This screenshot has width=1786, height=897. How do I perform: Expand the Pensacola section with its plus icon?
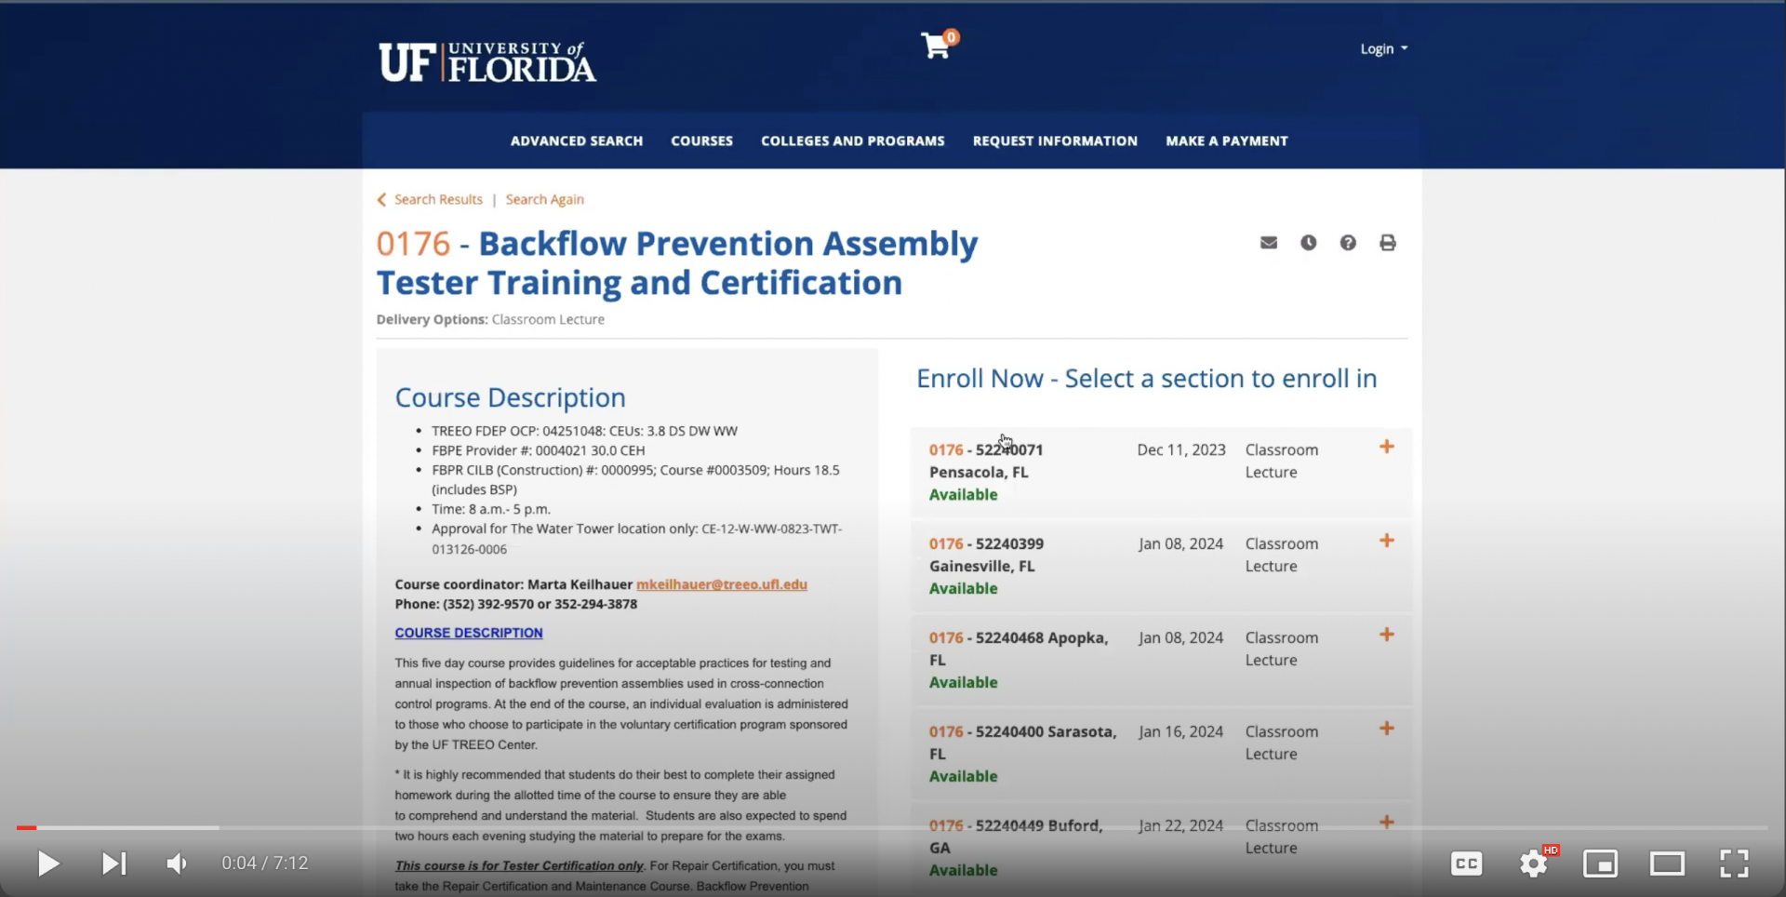[x=1386, y=447]
